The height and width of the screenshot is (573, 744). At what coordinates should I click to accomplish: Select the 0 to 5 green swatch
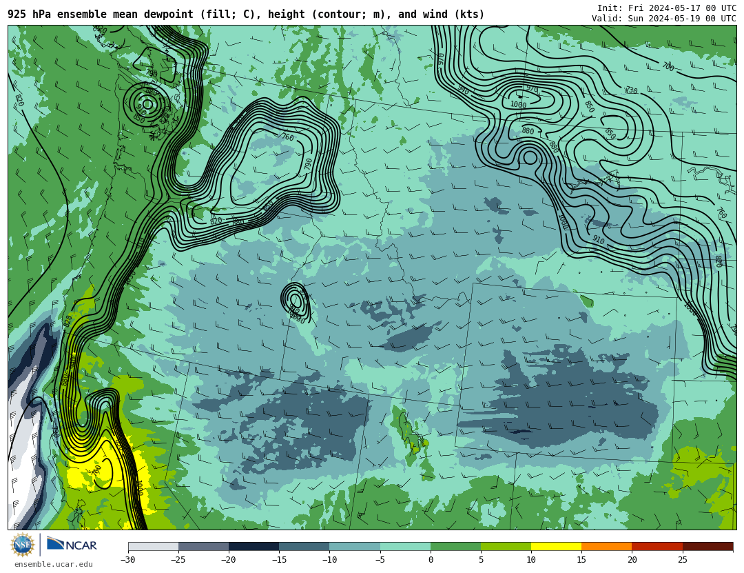455,546
